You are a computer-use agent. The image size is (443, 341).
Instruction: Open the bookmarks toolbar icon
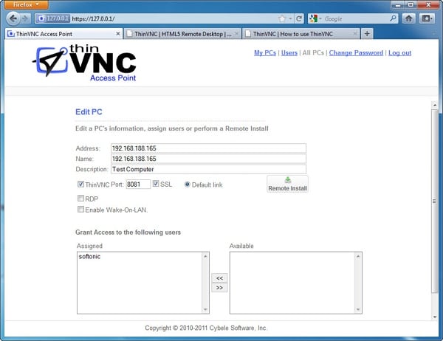coord(427,18)
